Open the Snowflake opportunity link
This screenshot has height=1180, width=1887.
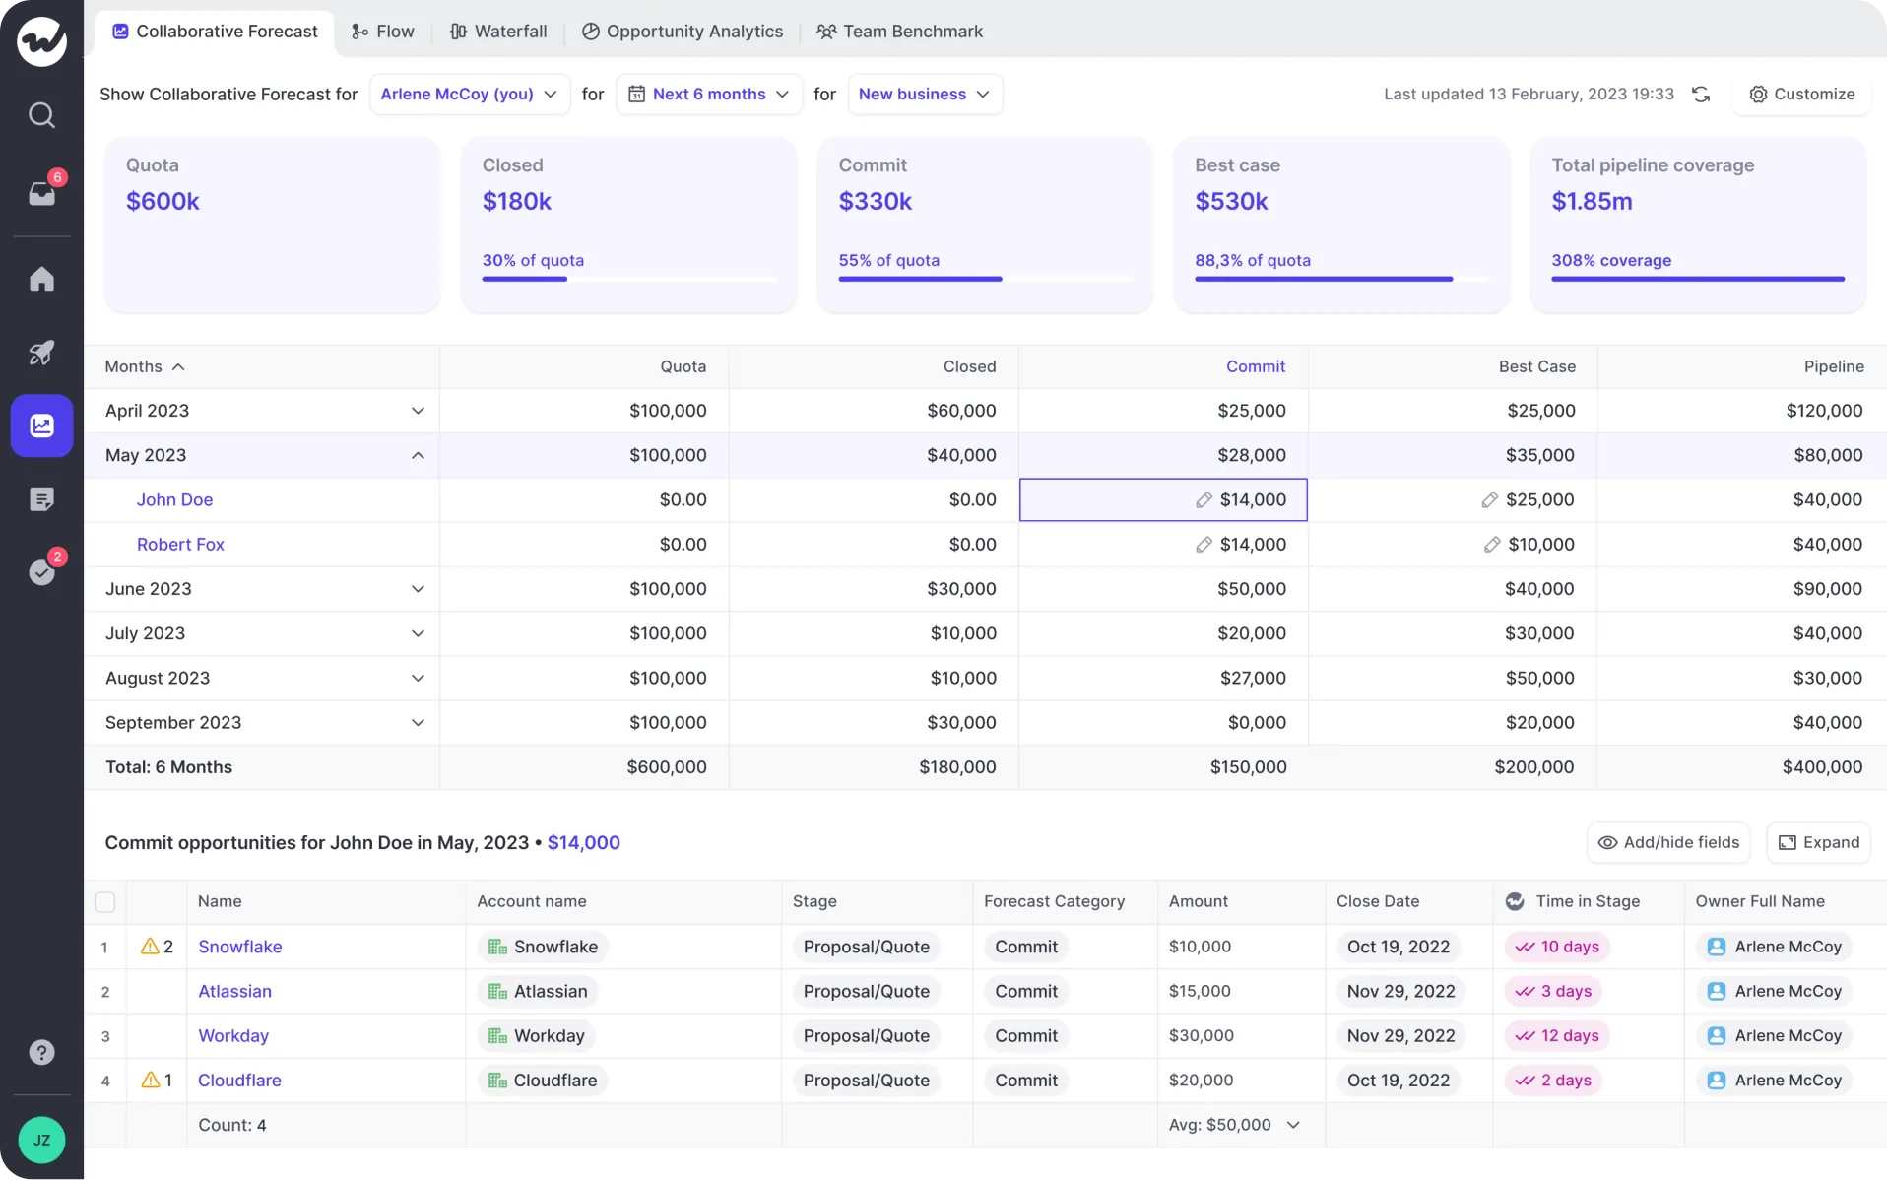click(239, 947)
